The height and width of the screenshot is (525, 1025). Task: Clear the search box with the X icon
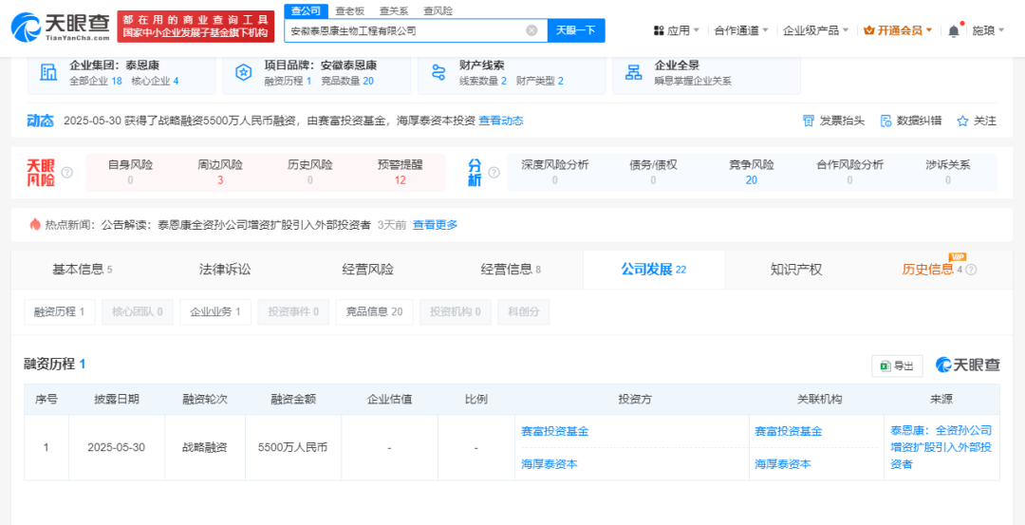pyautogui.click(x=532, y=30)
